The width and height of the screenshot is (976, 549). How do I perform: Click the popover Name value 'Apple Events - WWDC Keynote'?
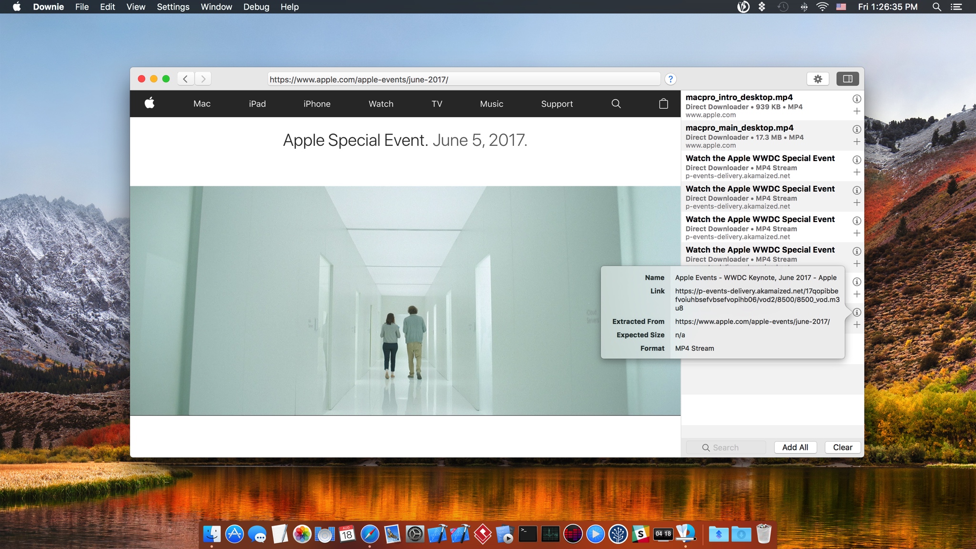pos(756,277)
